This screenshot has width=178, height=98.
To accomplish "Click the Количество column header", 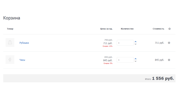I will tap(127, 29).
